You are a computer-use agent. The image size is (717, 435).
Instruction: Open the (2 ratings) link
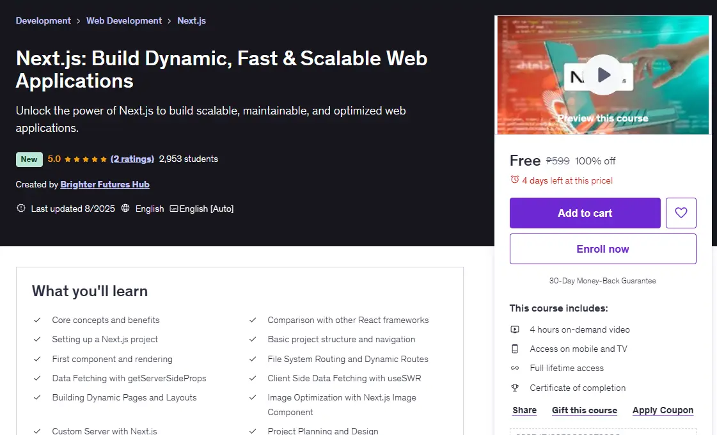click(x=132, y=159)
